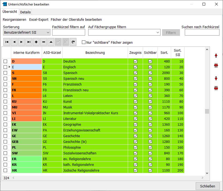Viewport: 223px width, 191px height.
Task: Move subject up one position red arrow
Action: click(x=216, y=55)
